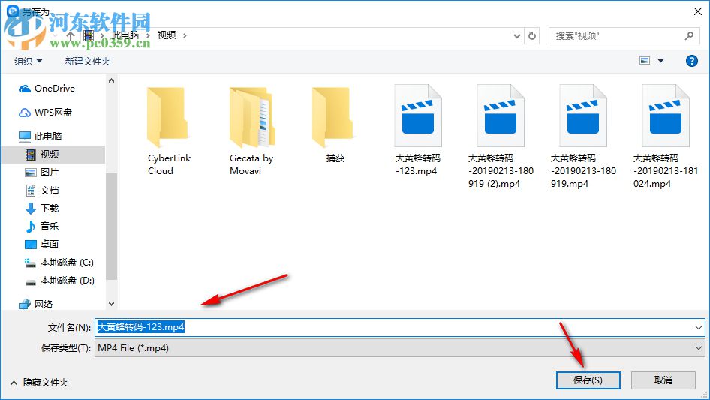710x400 pixels.
Task: Open the 组织 dropdown menu
Action: [28, 61]
